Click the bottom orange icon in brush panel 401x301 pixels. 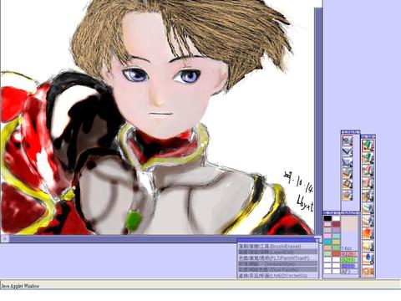pyautogui.click(x=368, y=271)
